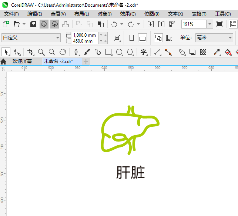Click the full-screen preview icon
Image resolution: width=238 pixels, height=216 pixels.
pos(219,24)
